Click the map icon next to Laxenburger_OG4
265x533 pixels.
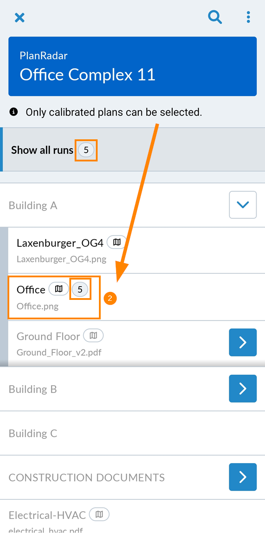[117, 242]
